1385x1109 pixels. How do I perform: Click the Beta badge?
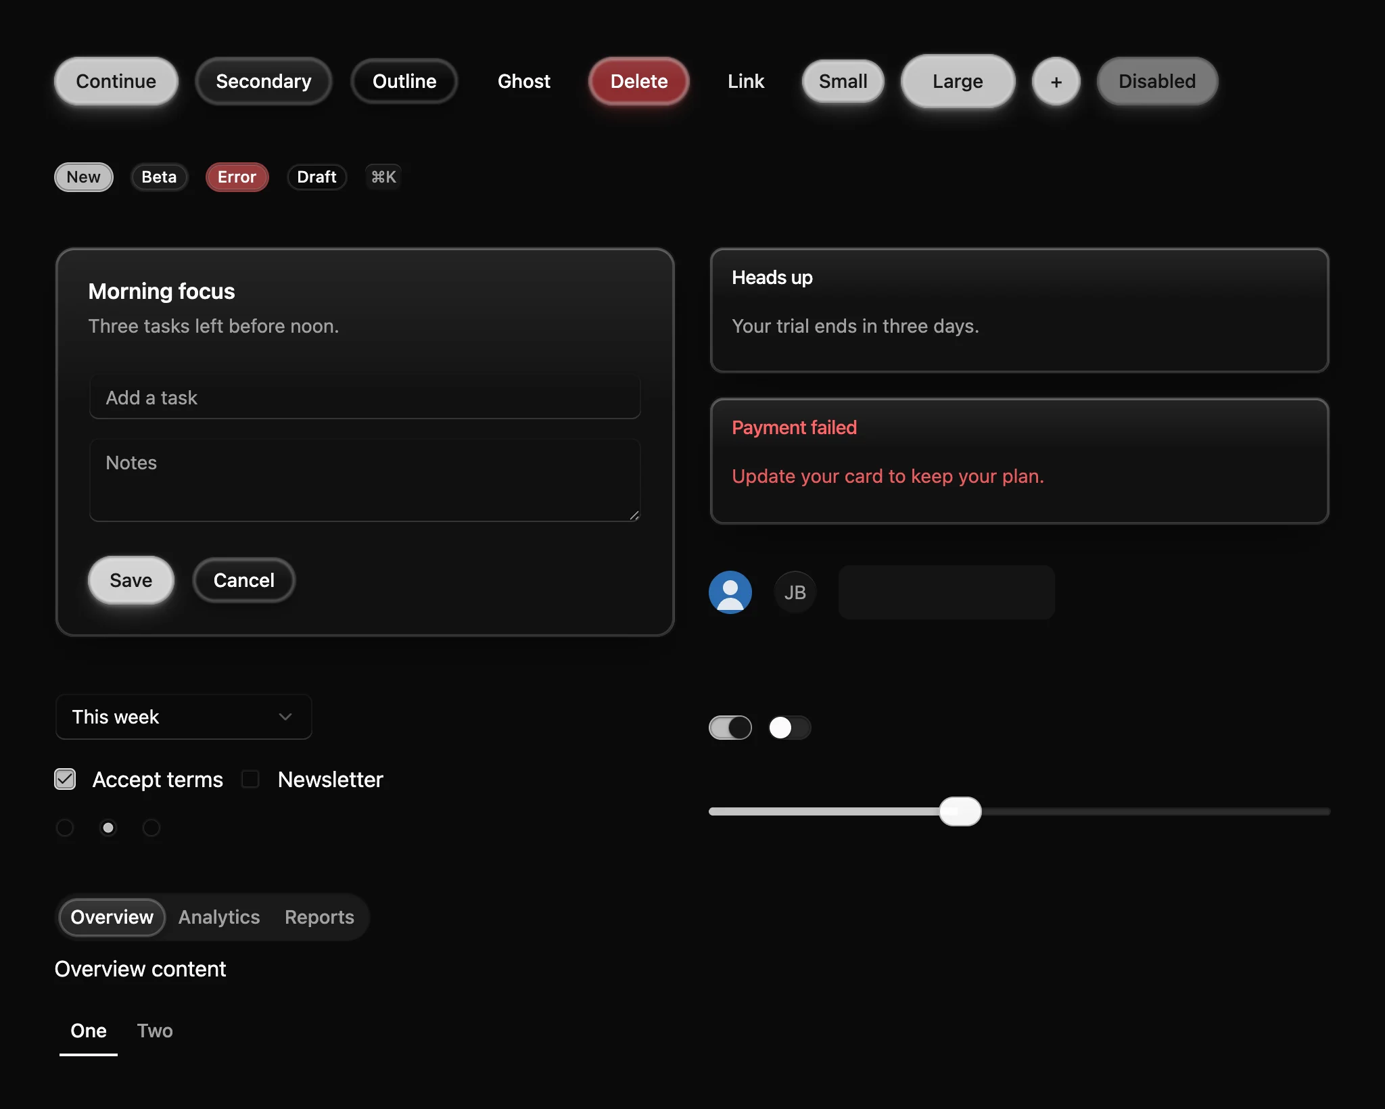[x=159, y=177]
